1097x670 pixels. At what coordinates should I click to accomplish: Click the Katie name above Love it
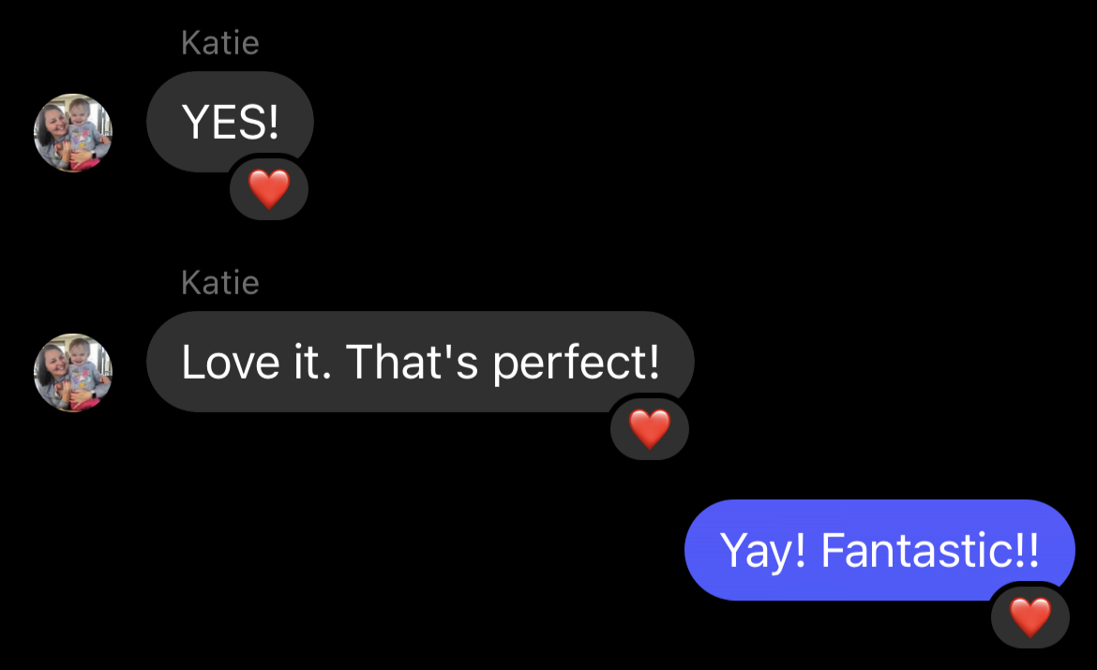[220, 283]
